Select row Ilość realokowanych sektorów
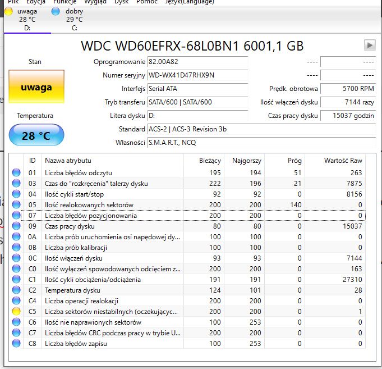 [x=187, y=205]
